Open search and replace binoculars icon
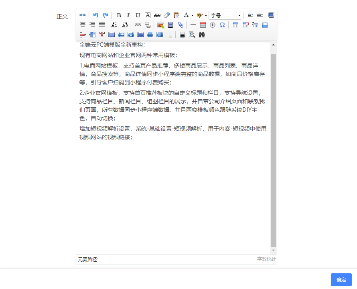This screenshot has height=289, width=357. point(202,35)
